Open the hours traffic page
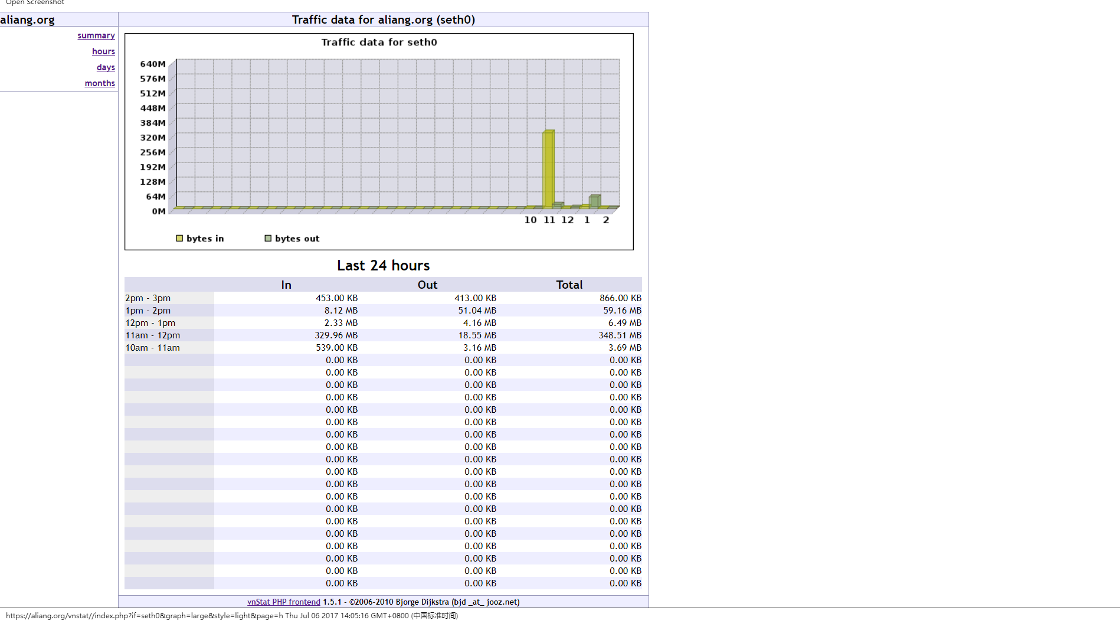 click(103, 51)
